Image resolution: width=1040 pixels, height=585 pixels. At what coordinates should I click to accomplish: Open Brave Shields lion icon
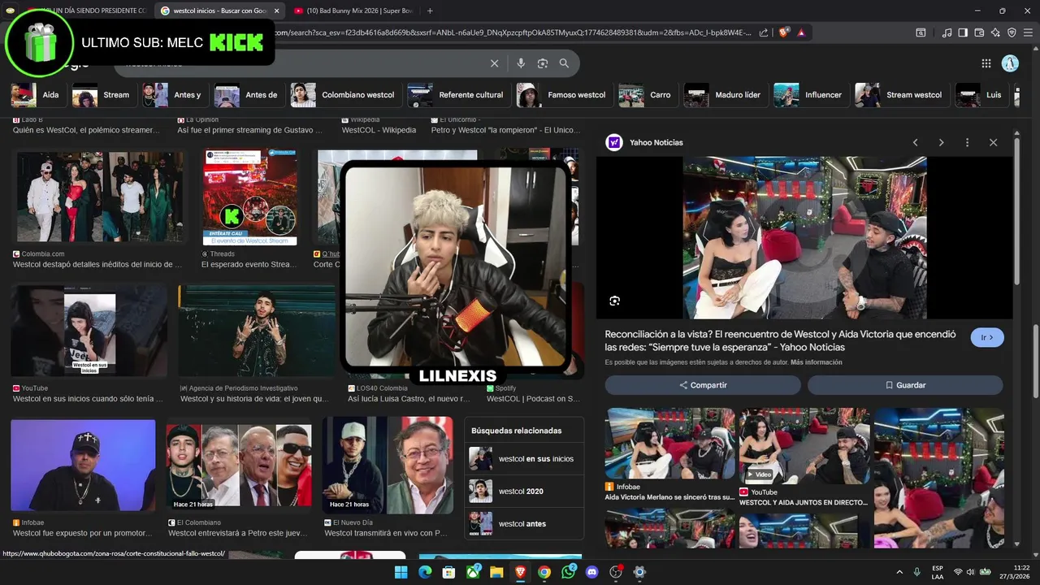click(x=784, y=32)
